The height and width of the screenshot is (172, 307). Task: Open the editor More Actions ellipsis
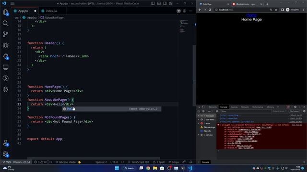tap(191, 11)
